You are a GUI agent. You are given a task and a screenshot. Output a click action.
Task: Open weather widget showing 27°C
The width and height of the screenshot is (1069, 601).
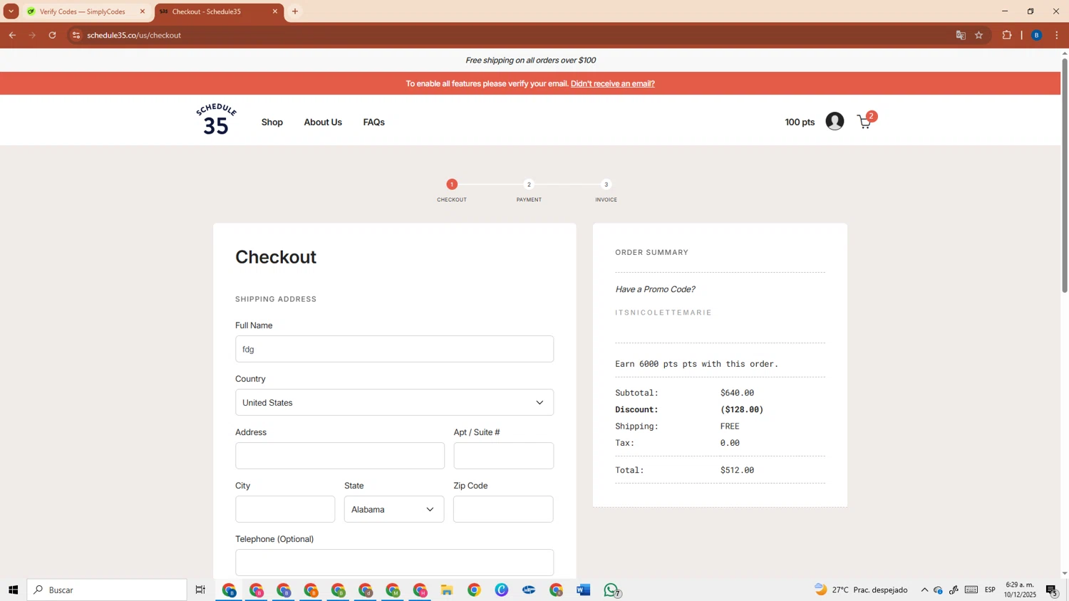862,590
